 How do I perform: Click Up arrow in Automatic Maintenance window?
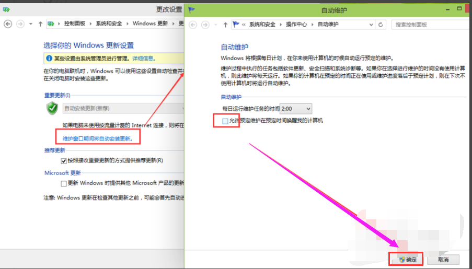225,25
